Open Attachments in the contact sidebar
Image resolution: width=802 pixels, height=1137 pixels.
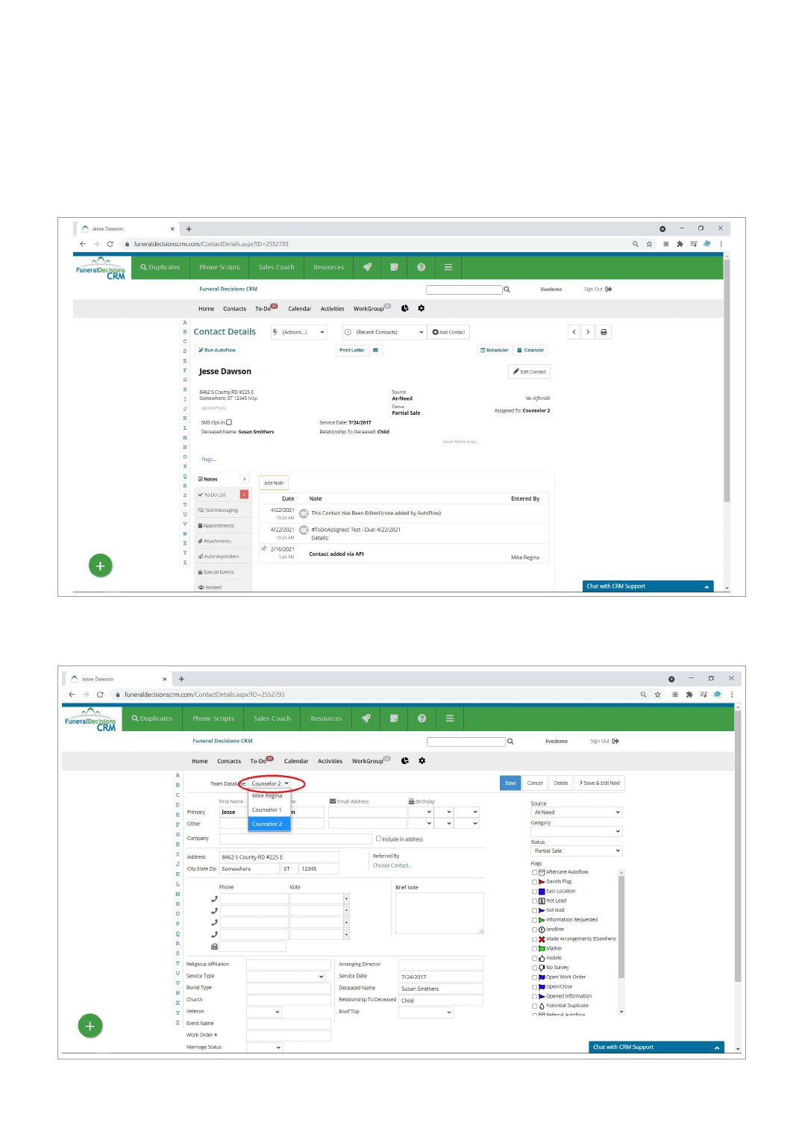216,541
